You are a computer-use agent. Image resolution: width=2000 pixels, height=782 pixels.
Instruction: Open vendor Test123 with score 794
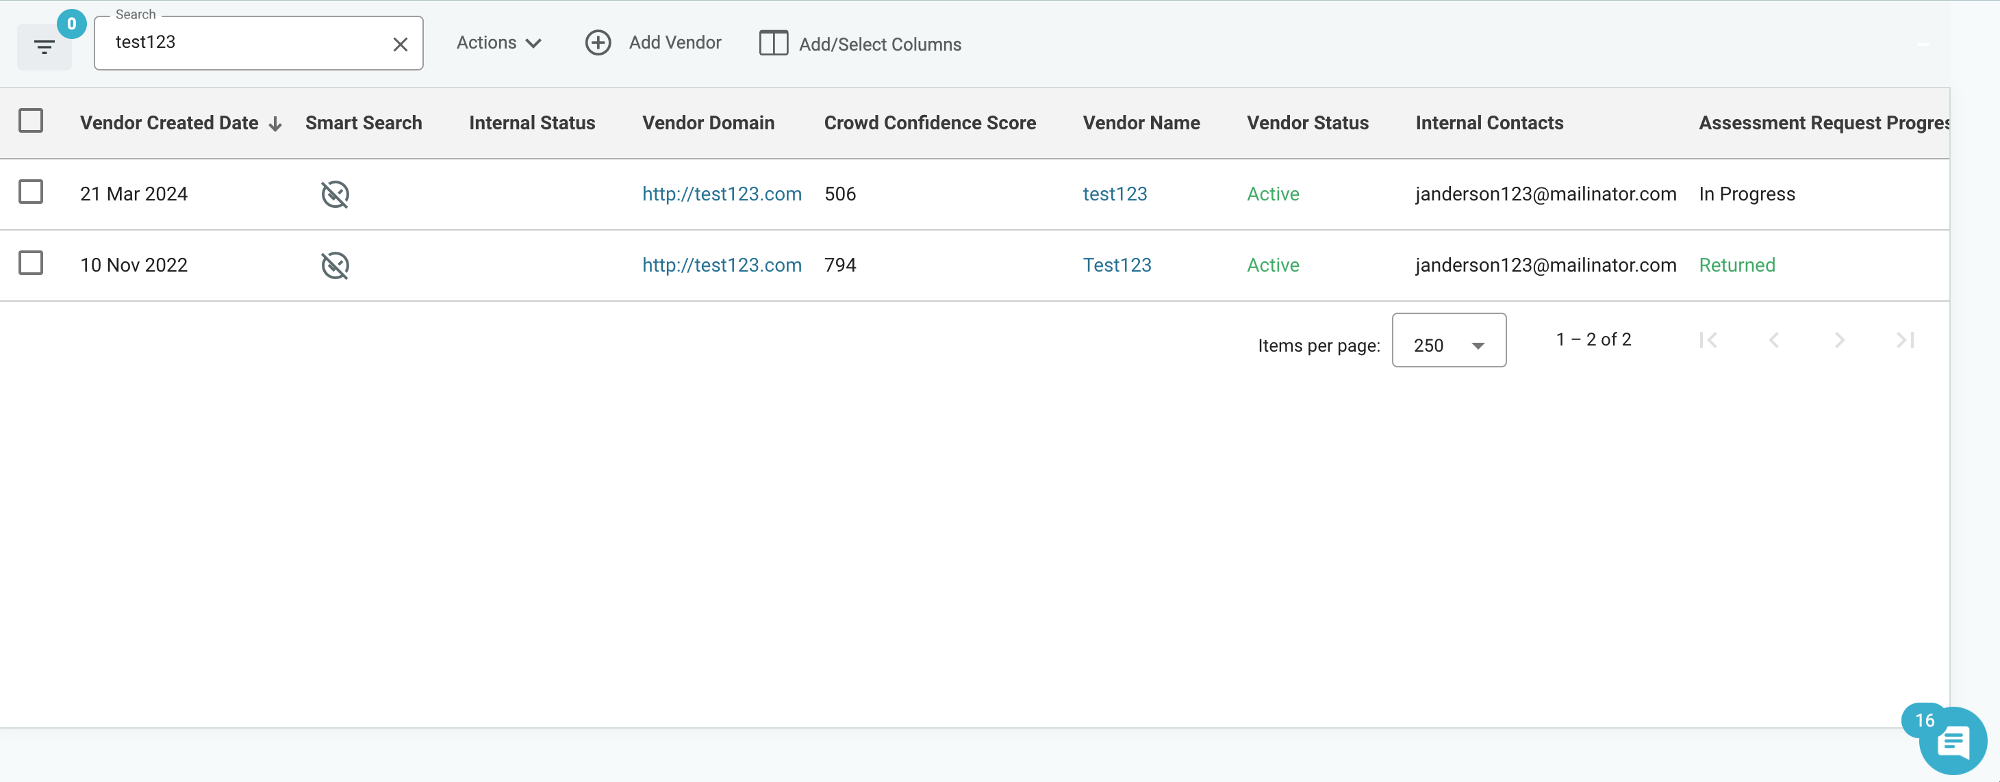1117,265
